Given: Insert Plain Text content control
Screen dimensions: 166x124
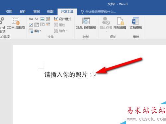Looking at the screenshot, I should point(37,19).
